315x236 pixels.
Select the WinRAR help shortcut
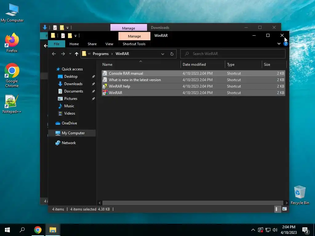tap(193, 86)
